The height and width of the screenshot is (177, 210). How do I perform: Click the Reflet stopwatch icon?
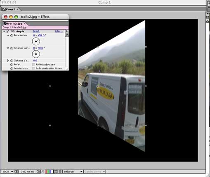coord(12,64)
